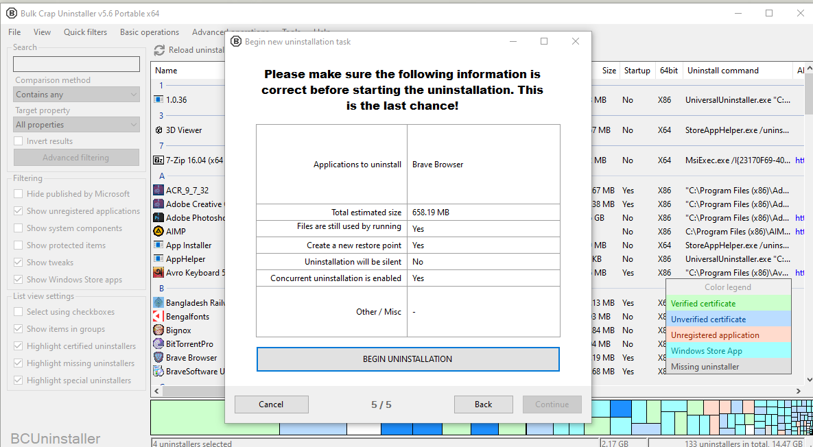Sort by the 64bit column header

tap(669, 71)
